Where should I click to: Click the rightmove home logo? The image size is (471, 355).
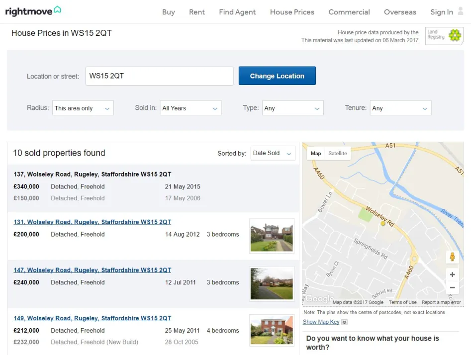[33, 11]
